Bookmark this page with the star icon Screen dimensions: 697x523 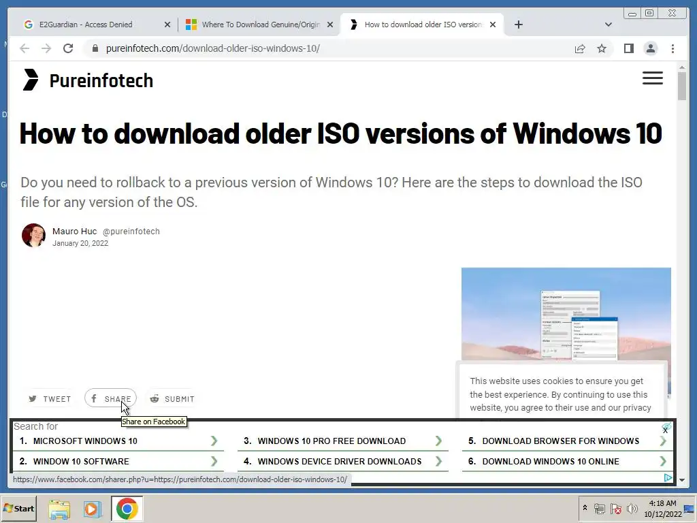click(602, 48)
